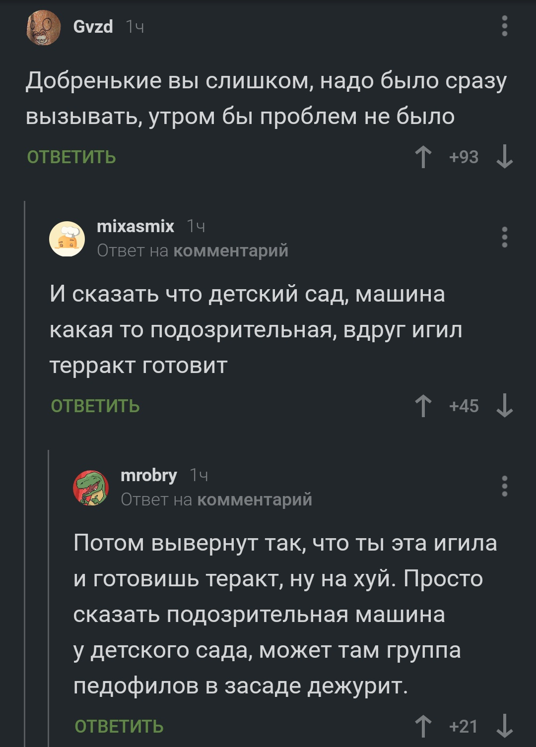Downvote the Gvzd comment

[x=504, y=157]
